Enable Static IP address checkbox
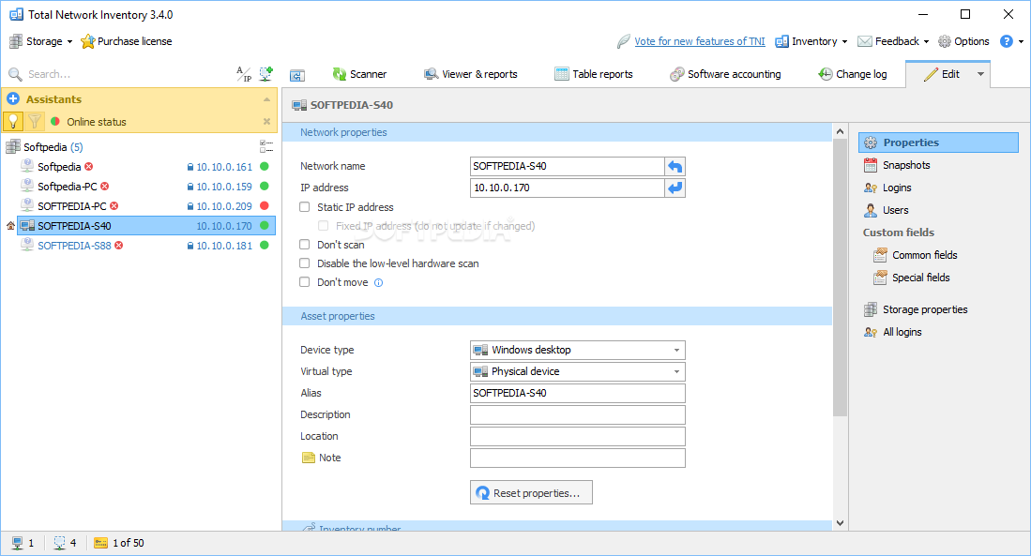This screenshot has height=556, width=1031. tap(305, 207)
